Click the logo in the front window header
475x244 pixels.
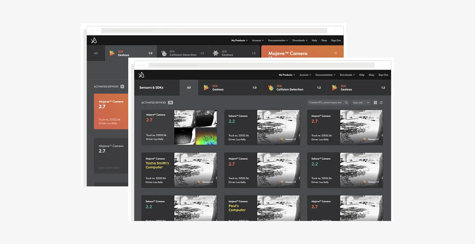(x=141, y=75)
